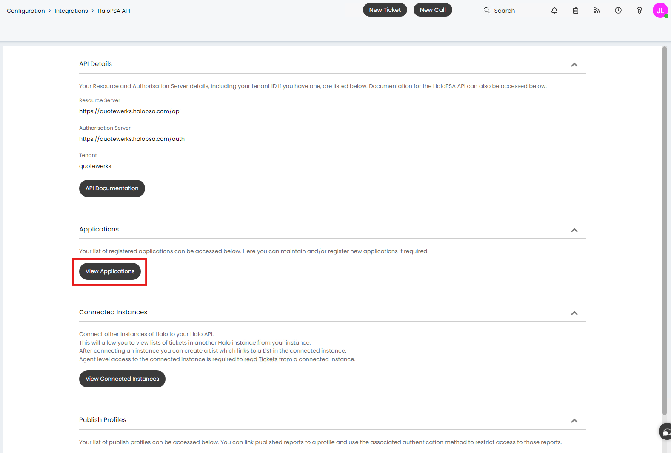The width and height of the screenshot is (671, 453).
Task: Collapse the Publish Profiles section
Action: click(574, 421)
